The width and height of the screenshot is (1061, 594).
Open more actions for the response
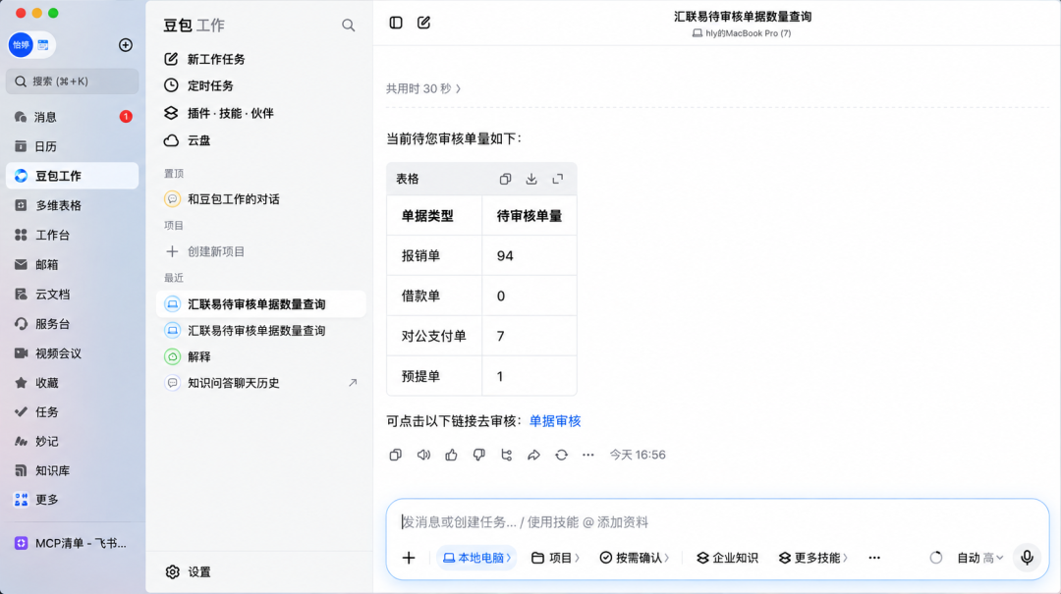(x=588, y=455)
